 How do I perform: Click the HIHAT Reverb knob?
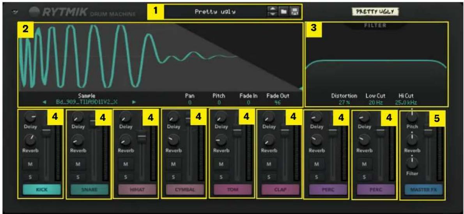(x=126, y=140)
